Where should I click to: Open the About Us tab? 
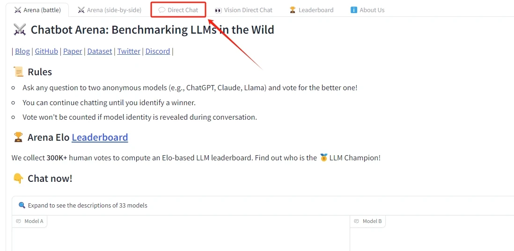click(x=367, y=10)
